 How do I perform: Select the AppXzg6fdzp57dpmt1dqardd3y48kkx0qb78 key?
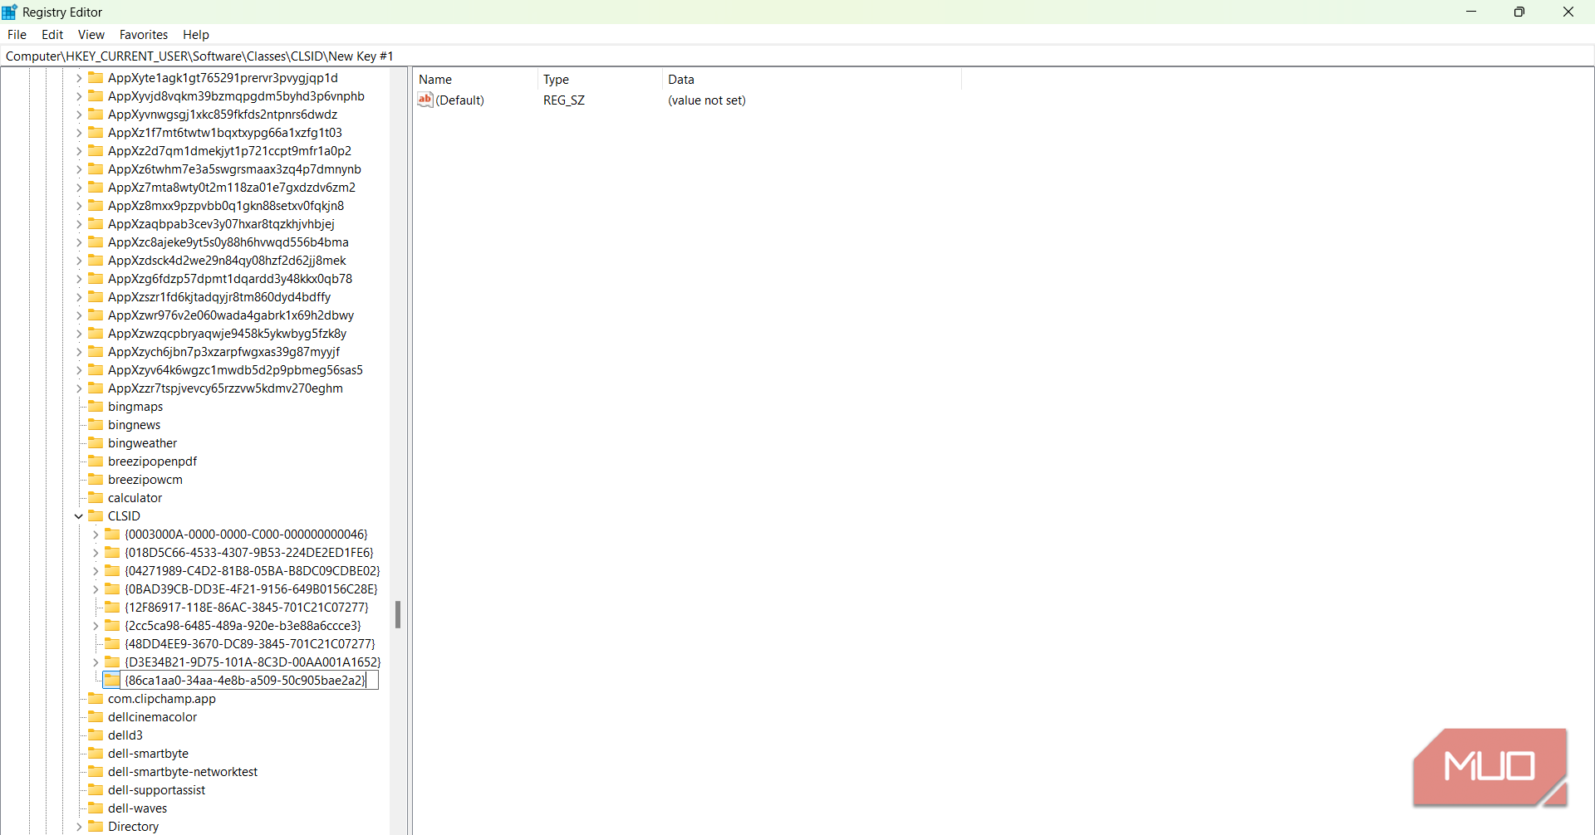(230, 279)
